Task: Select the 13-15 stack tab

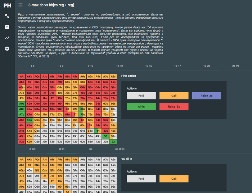Action: click(x=148, y=66)
